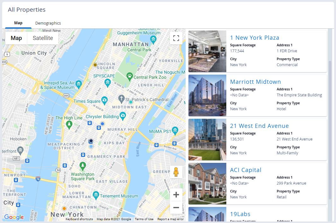The height and width of the screenshot is (223, 336).
Task: Open the 1 New York Plaza property
Action: point(255,37)
